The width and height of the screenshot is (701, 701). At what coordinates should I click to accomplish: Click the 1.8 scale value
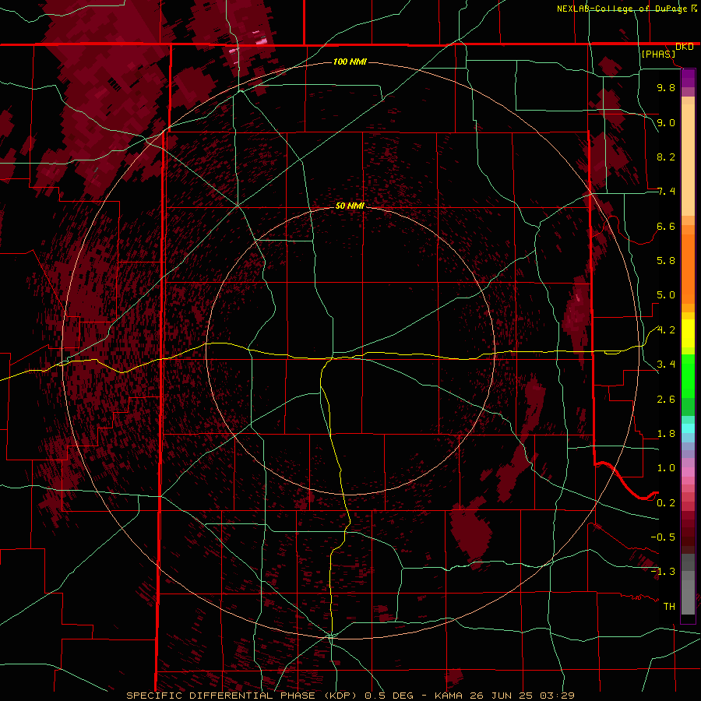(666, 434)
